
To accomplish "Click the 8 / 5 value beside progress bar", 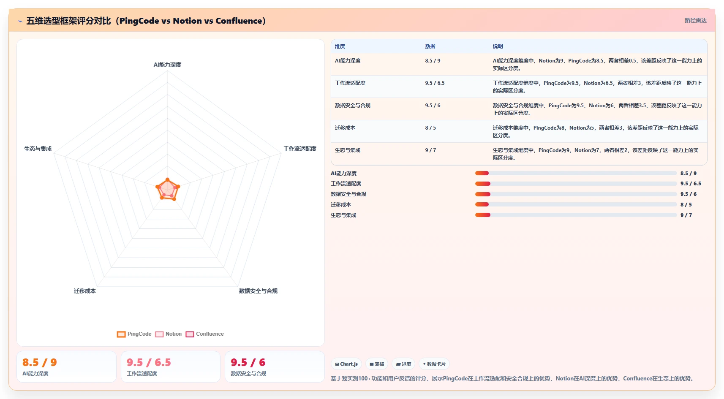I will tap(686, 205).
